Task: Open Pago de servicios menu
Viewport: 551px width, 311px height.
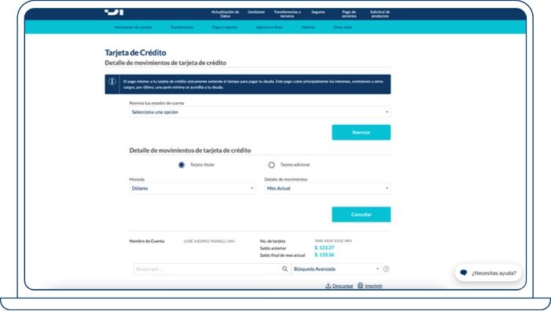Action: (349, 14)
